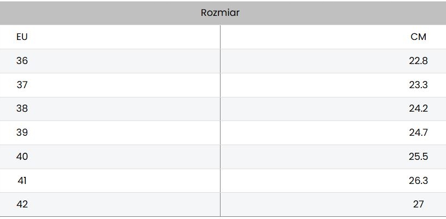Click the 25.5 centimeter value

click(x=418, y=157)
